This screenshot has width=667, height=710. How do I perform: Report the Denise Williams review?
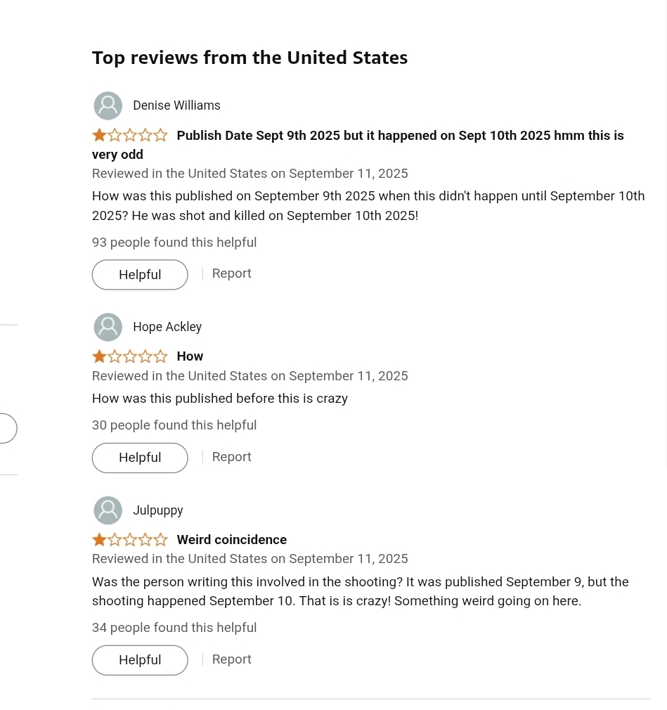coord(231,273)
